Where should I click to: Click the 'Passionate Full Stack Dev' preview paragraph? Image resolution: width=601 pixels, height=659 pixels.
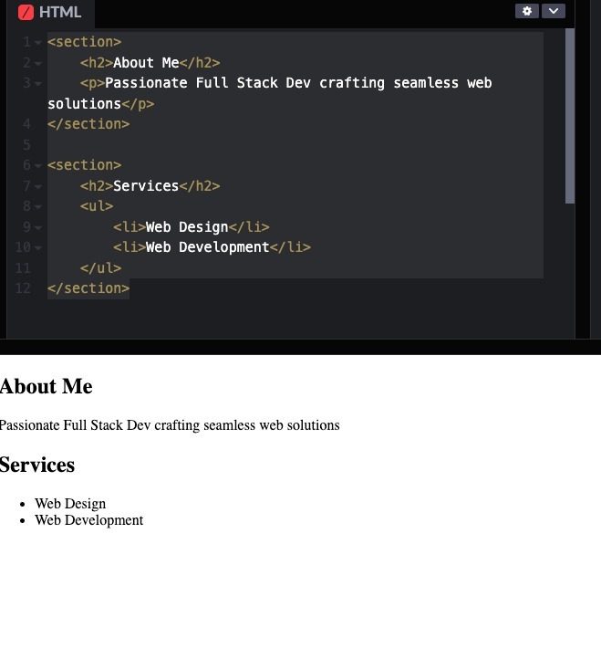(x=170, y=425)
